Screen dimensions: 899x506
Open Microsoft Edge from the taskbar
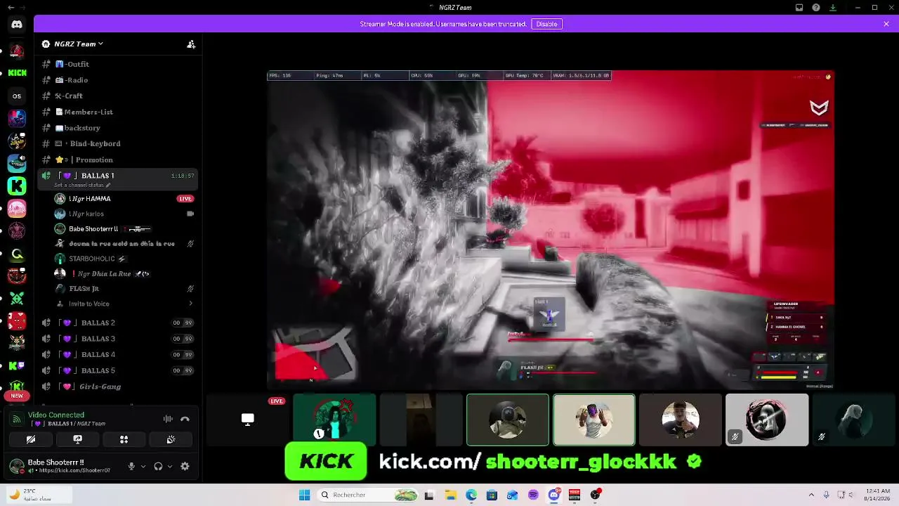tap(471, 495)
